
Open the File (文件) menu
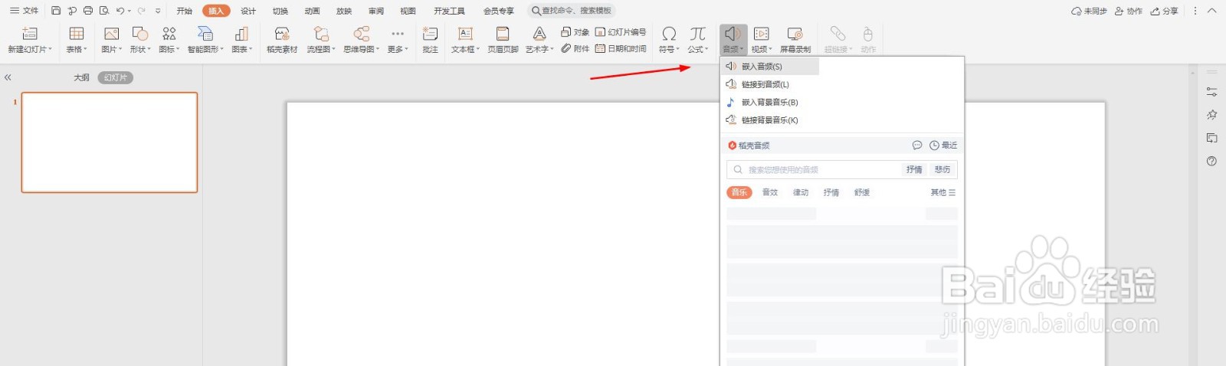(x=25, y=11)
